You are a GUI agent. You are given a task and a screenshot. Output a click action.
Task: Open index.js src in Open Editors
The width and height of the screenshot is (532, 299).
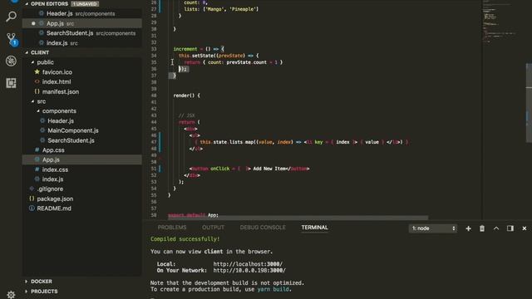(x=81, y=43)
